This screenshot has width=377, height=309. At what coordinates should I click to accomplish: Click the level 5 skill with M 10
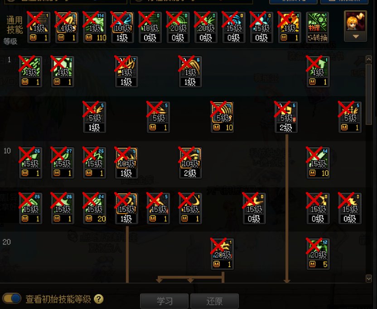tap(222, 117)
